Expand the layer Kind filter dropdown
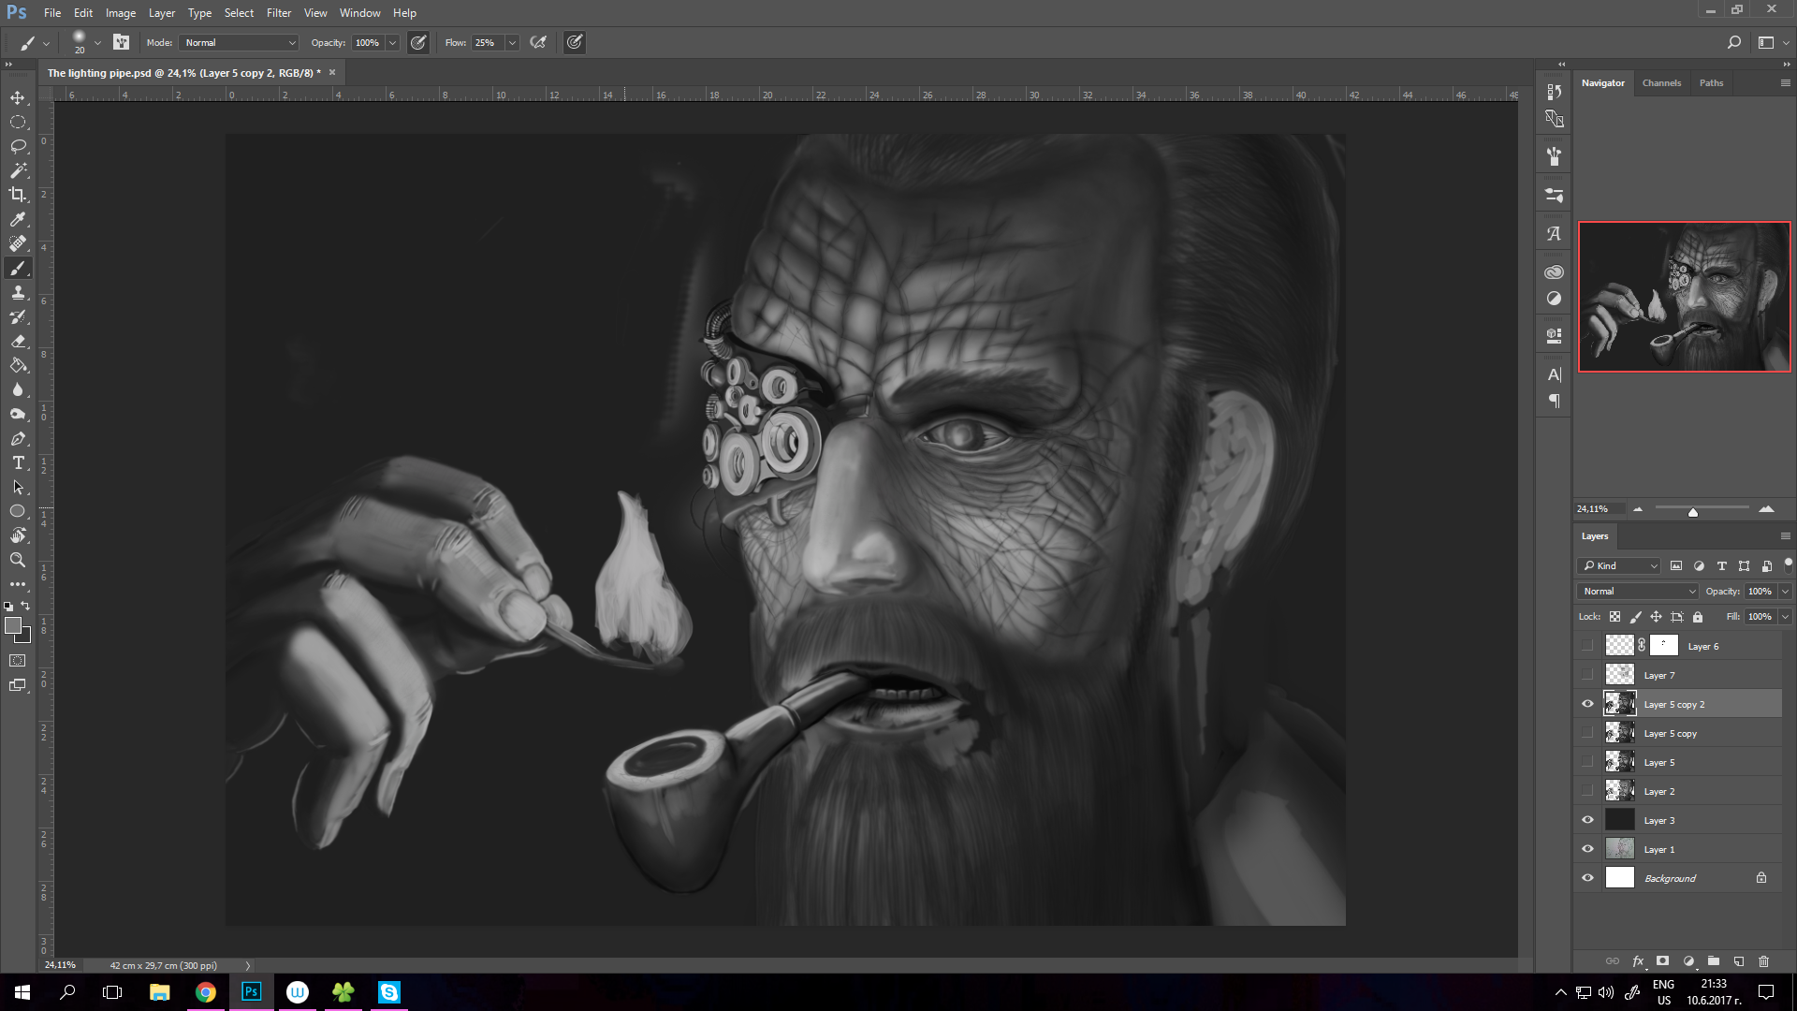 tap(1620, 566)
